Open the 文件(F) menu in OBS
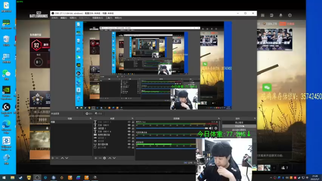The image size is (322, 181). [x=54, y=18]
